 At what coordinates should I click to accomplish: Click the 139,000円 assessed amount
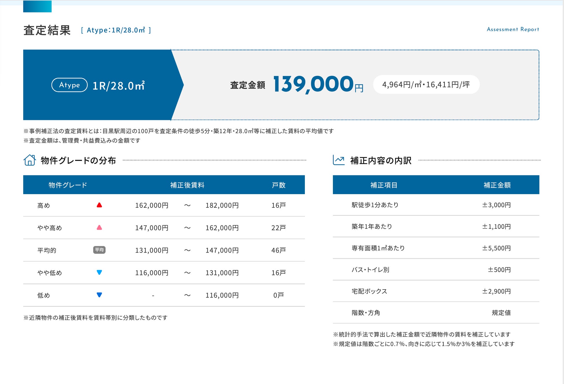coord(318,84)
